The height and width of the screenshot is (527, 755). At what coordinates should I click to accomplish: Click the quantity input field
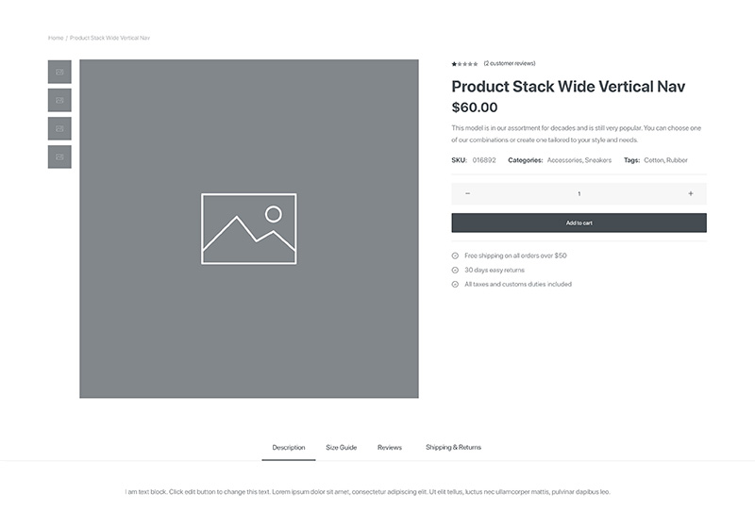579,194
